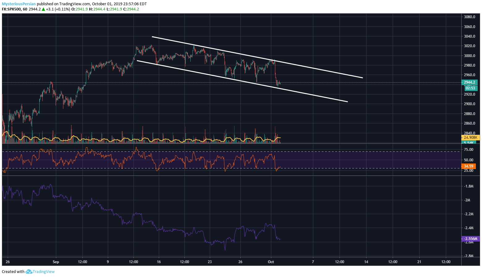Click the OBV value label -2.556M
482x277 pixels.
click(x=471, y=239)
